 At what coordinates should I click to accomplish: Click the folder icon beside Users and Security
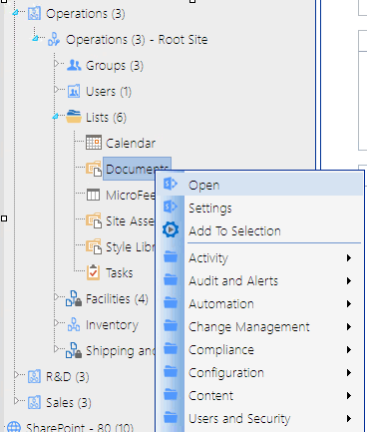171,417
